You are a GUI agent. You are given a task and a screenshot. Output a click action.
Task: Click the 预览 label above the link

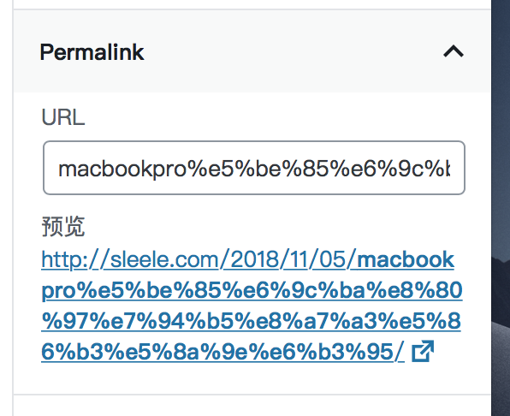[63, 226]
